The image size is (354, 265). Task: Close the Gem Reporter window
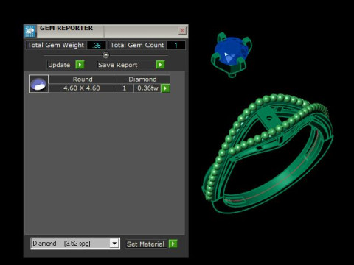[182, 31]
